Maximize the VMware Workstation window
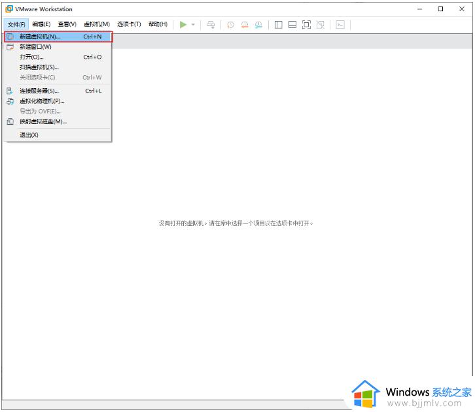 441,9
